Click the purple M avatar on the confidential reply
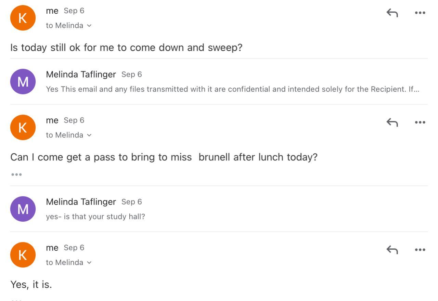The width and height of the screenshot is (438, 301). [23, 81]
